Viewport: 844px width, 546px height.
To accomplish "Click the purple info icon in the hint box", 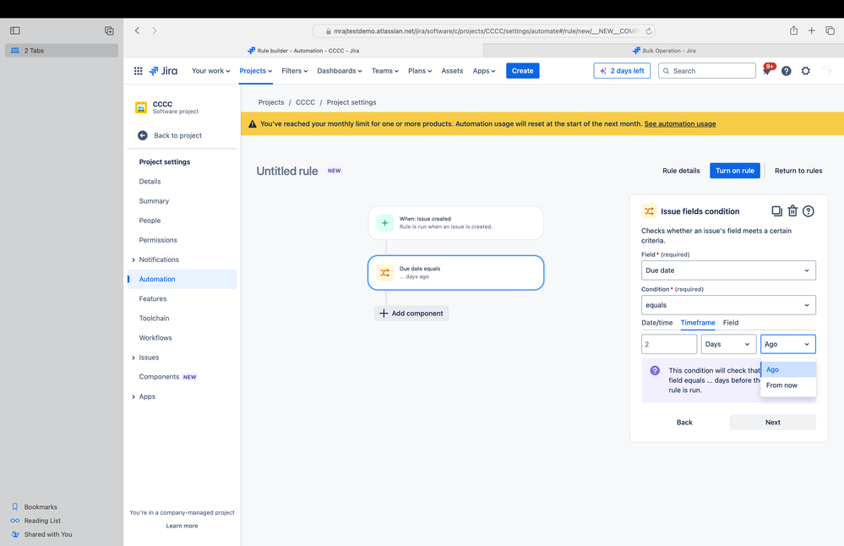I will [x=655, y=370].
